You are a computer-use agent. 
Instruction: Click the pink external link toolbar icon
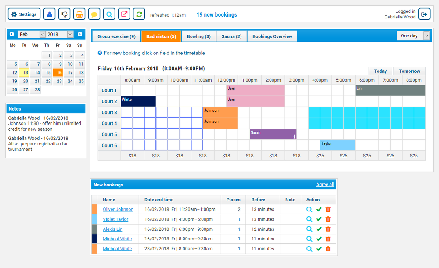click(x=123, y=14)
